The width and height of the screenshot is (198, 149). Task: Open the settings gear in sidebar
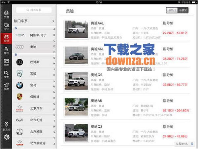(7, 137)
